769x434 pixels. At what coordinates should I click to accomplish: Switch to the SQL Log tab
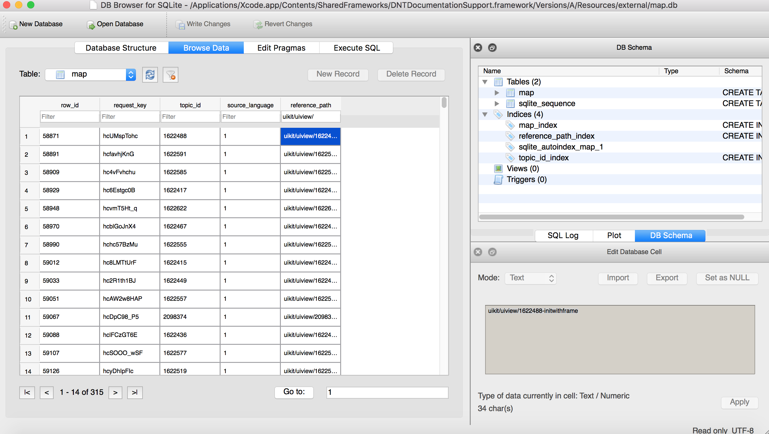(563, 236)
